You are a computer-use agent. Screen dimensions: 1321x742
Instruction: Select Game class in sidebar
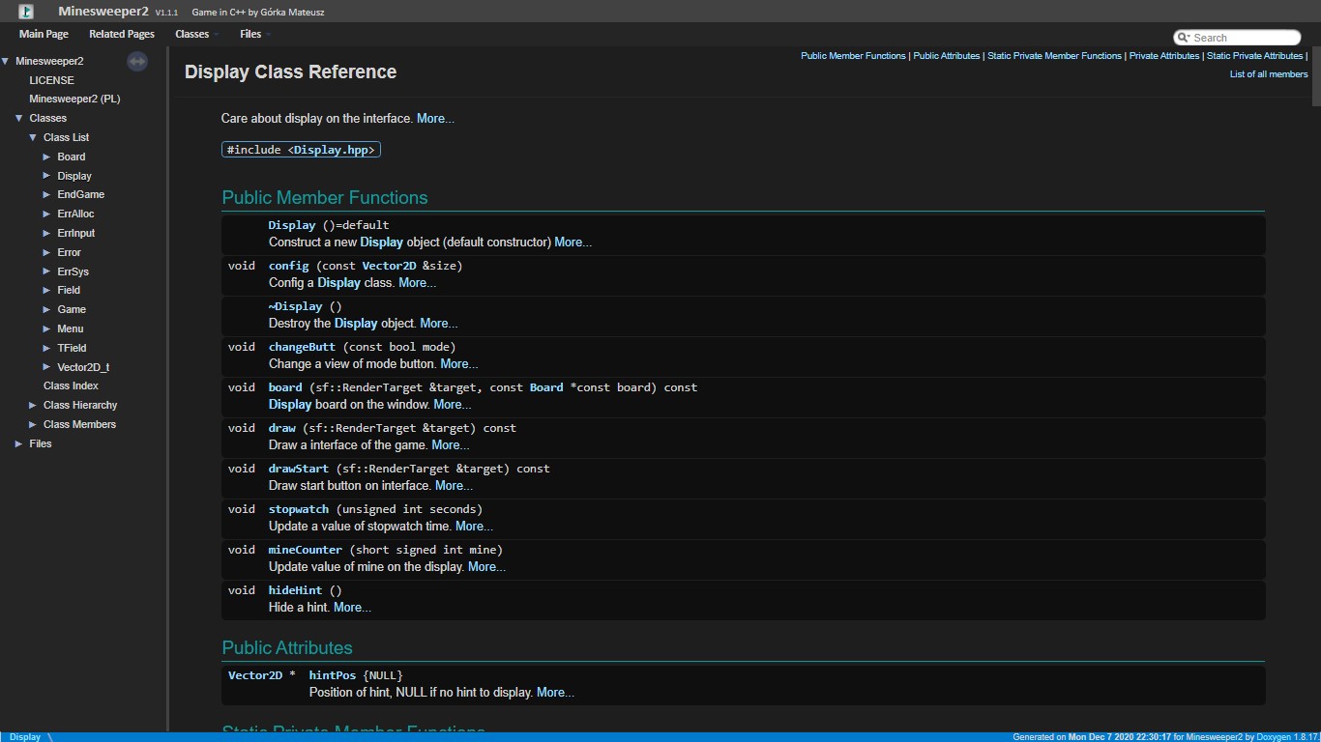coord(72,309)
